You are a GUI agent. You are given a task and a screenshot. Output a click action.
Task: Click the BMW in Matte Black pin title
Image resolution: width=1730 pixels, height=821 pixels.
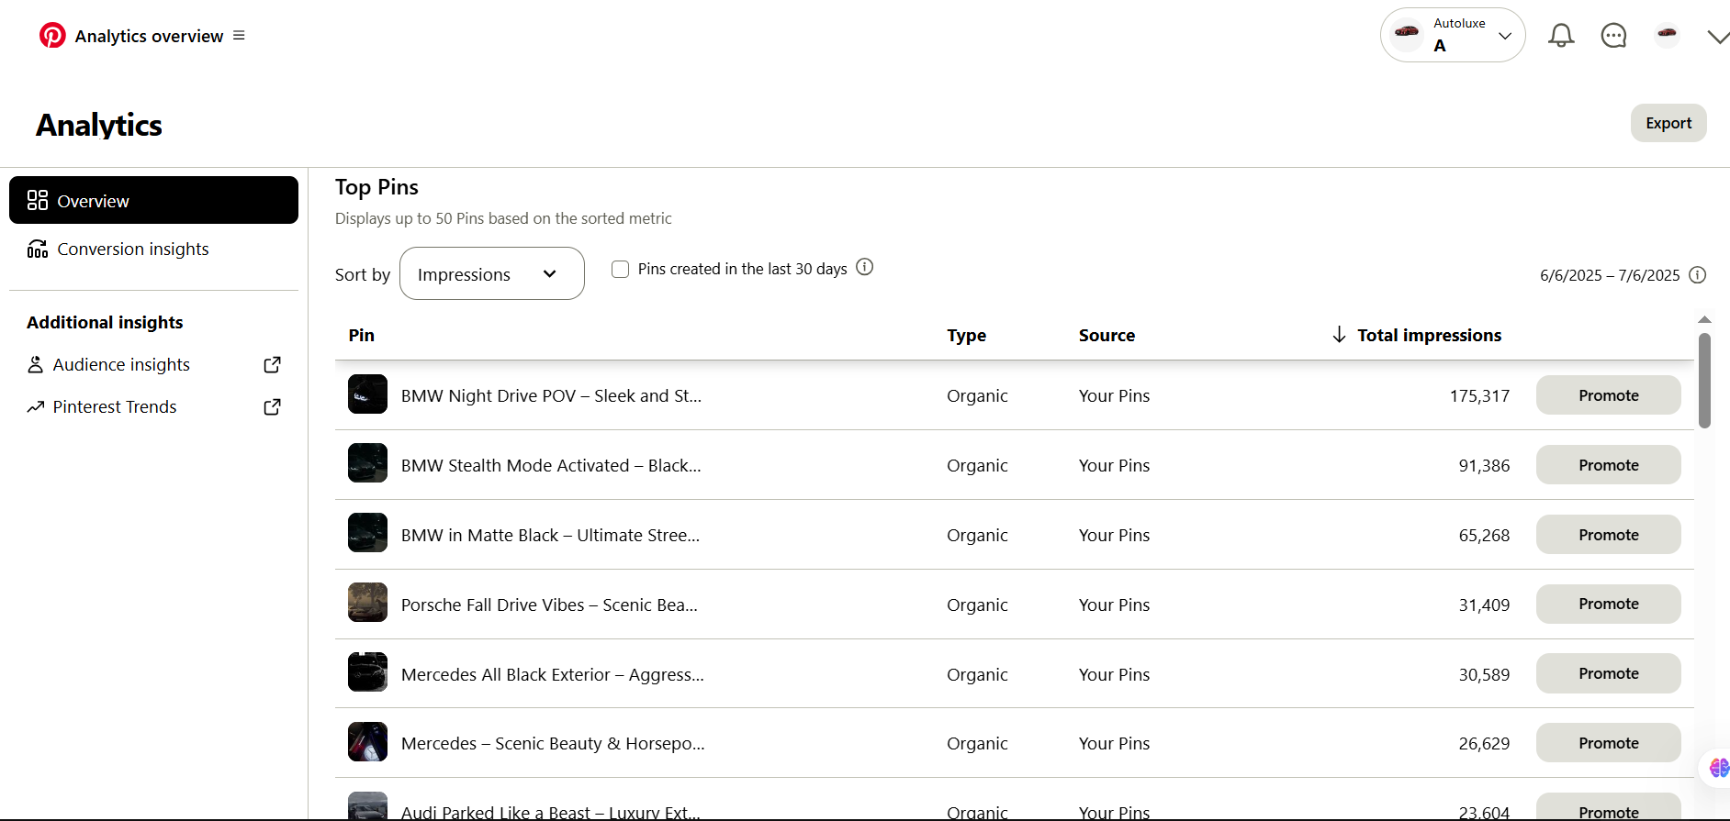tap(550, 535)
